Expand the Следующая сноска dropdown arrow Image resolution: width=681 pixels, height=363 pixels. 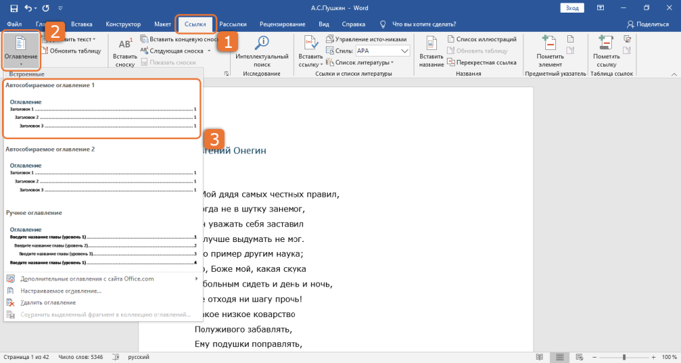coord(209,51)
